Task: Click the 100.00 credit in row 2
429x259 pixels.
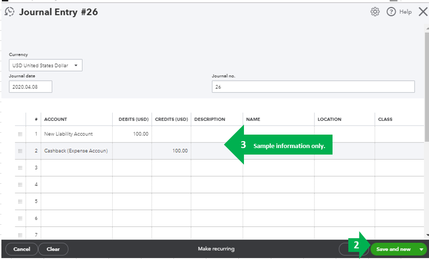Action: coord(180,151)
